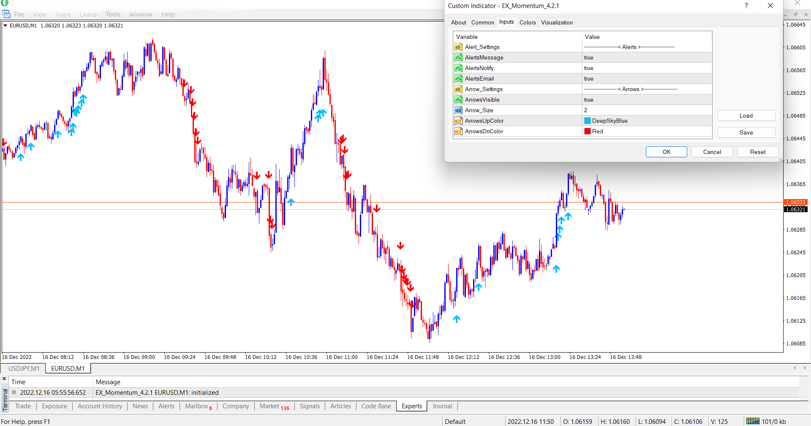This screenshot has width=811, height=426.
Task: Click the AlertsMessage boolean variable icon
Action: pyautogui.click(x=458, y=57)
